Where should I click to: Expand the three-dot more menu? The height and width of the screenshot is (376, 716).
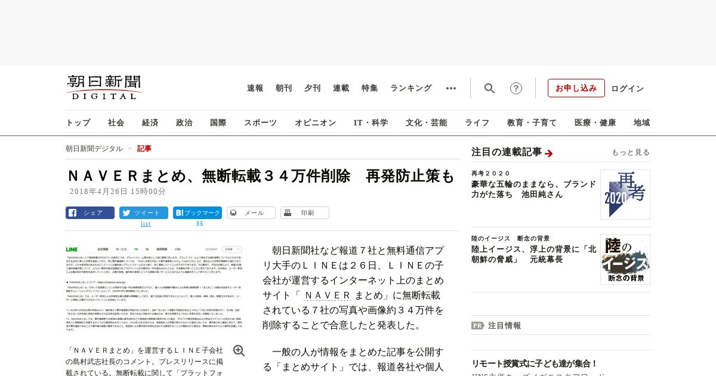click(x=451, y=88)
